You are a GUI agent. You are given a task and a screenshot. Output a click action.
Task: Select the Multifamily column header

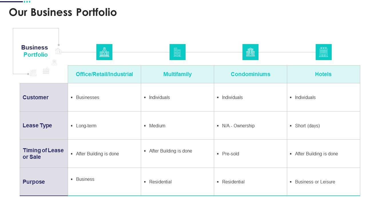click(x=177, y=74)
